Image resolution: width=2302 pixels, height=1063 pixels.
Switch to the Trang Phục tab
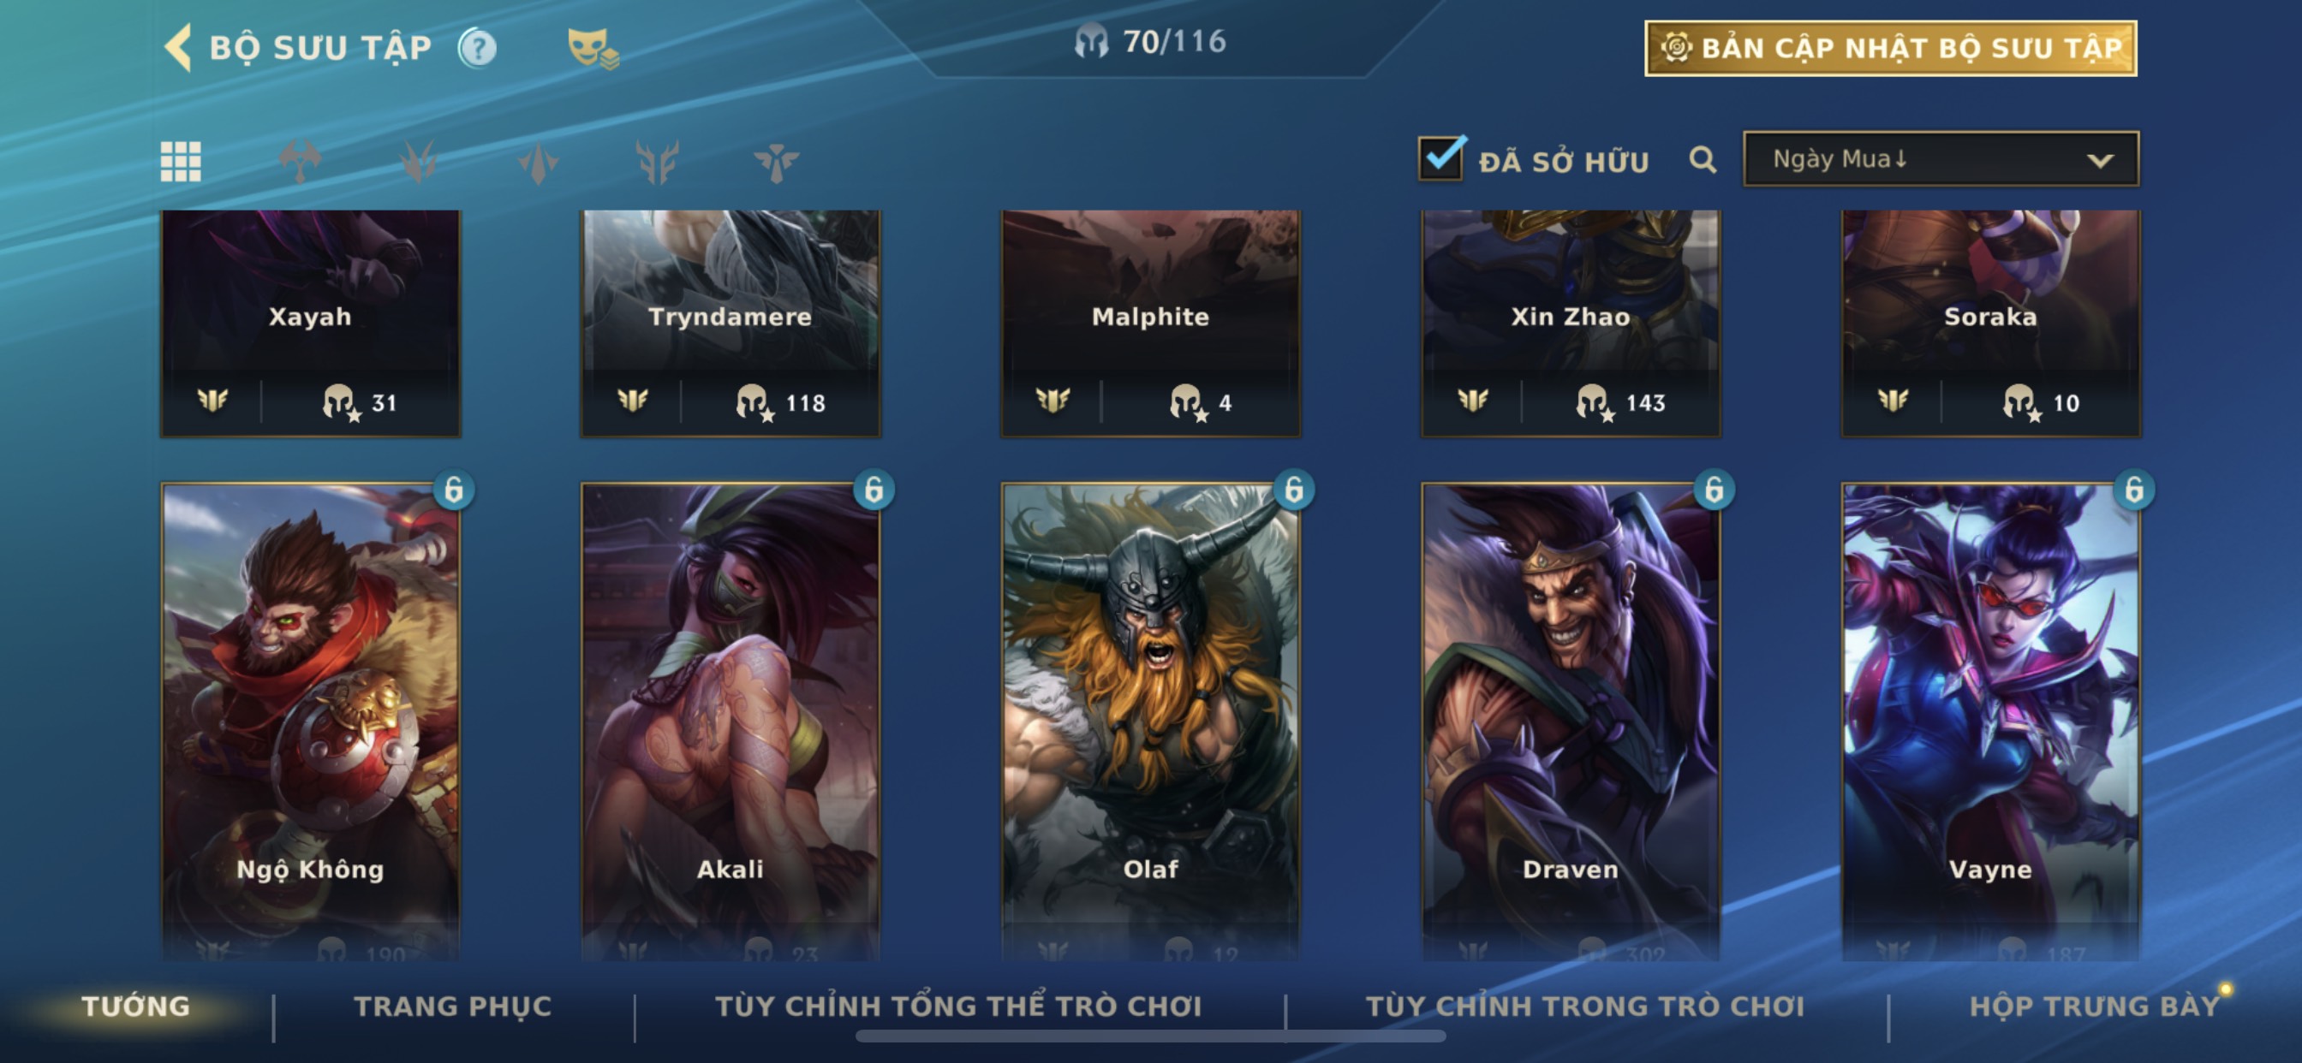click(453, 1006)
